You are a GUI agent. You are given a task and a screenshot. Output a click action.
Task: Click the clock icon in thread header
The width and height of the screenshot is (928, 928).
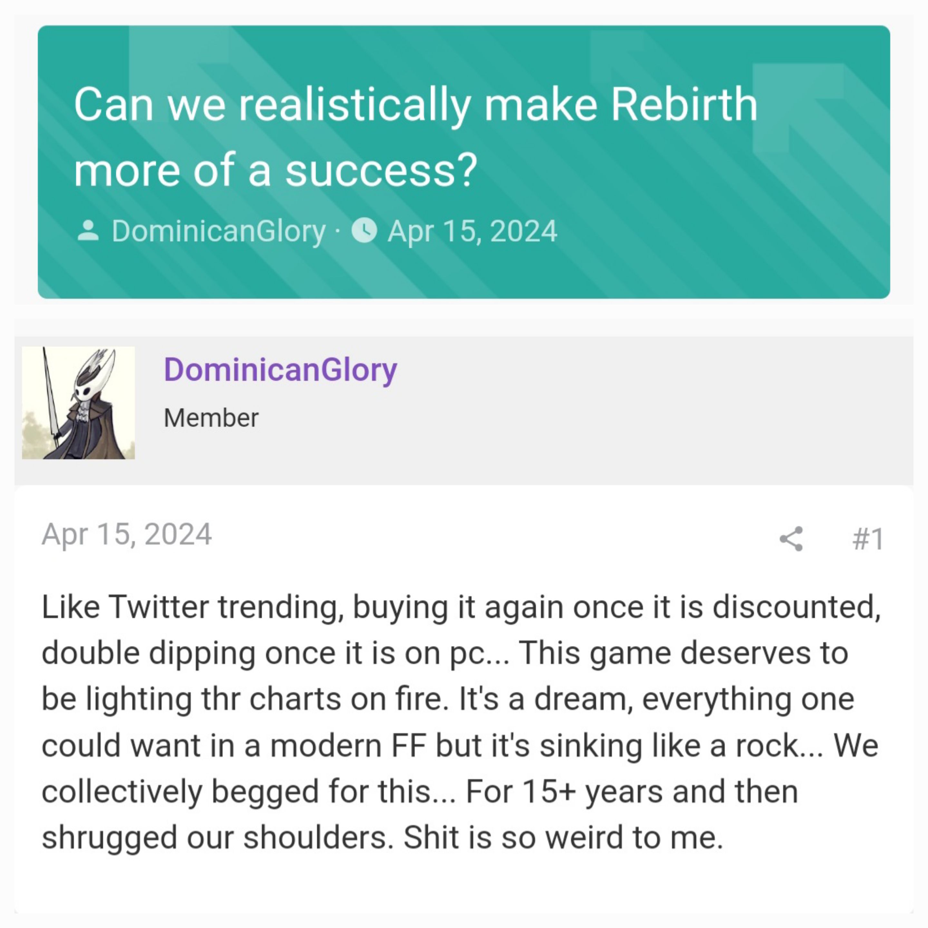(x=364, y=231)
